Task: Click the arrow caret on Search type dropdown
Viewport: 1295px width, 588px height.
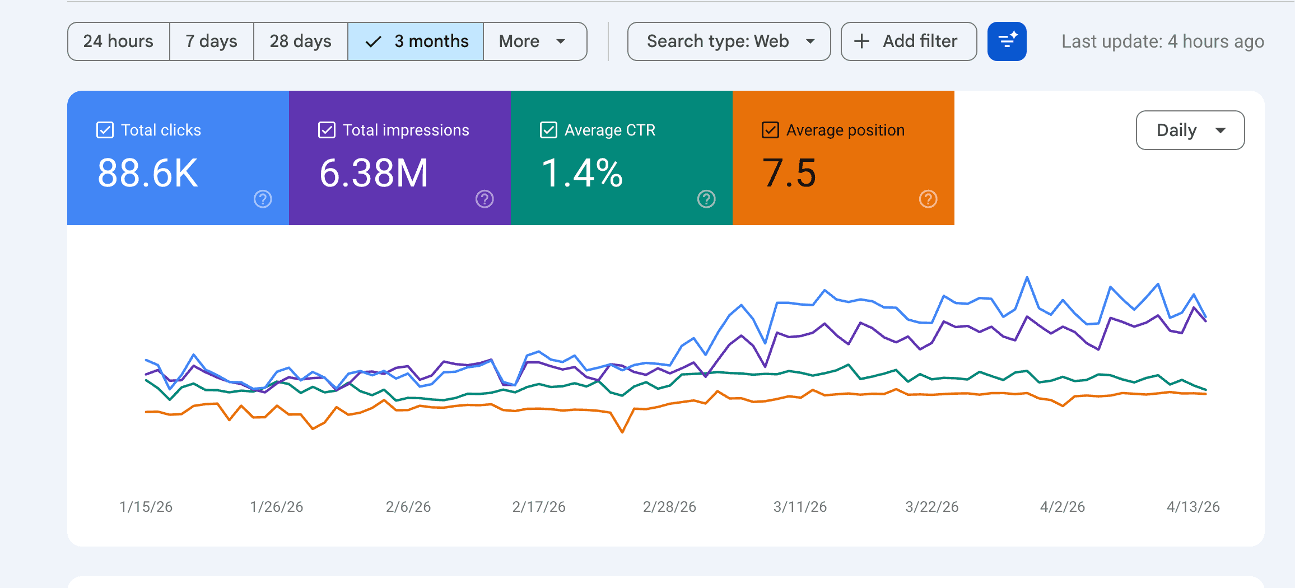Action: pyautogui.click(x=810, y=41)
